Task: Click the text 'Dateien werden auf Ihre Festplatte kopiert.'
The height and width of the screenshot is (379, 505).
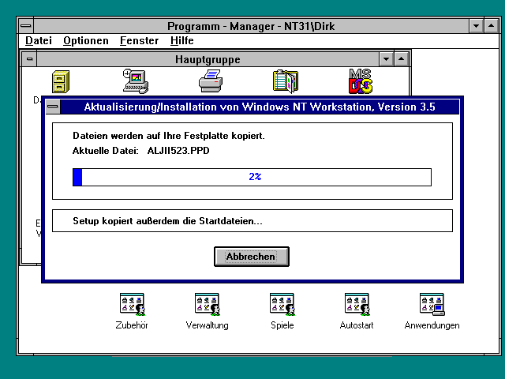Action: pyautogui.click(x=168, y=136)
